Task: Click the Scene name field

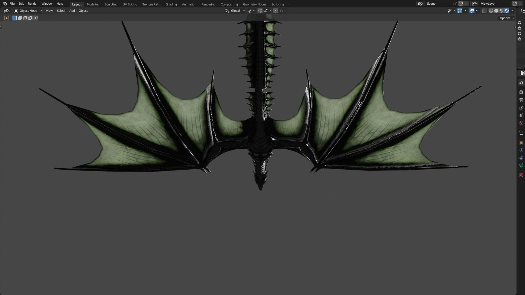Action: tap(439, 4)
